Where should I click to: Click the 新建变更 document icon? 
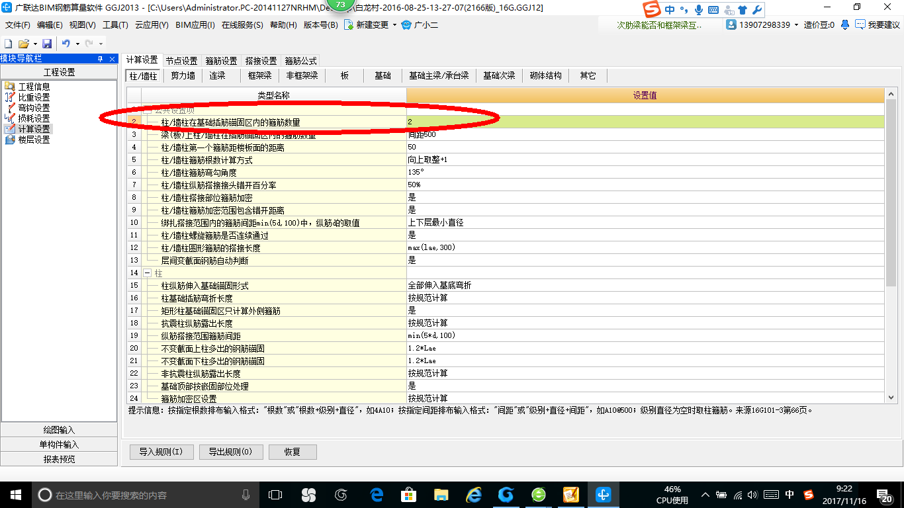point(348,24)
